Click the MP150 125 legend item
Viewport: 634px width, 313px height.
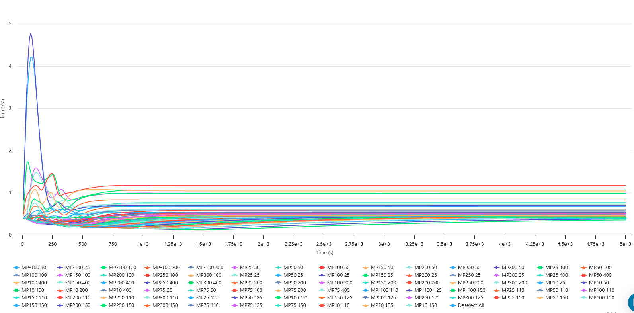[x=339, y=298]
